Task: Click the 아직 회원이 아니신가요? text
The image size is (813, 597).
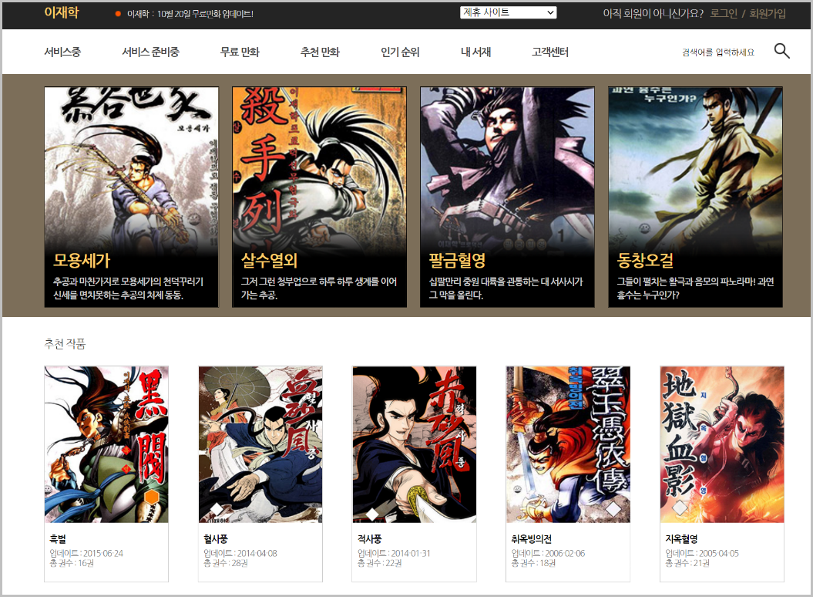Action: click(653, 13)
